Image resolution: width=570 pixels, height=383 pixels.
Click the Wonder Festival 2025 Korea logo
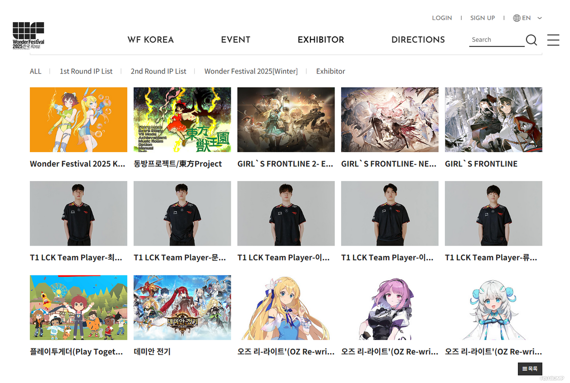pyautogui.click(x=28, y=36)
